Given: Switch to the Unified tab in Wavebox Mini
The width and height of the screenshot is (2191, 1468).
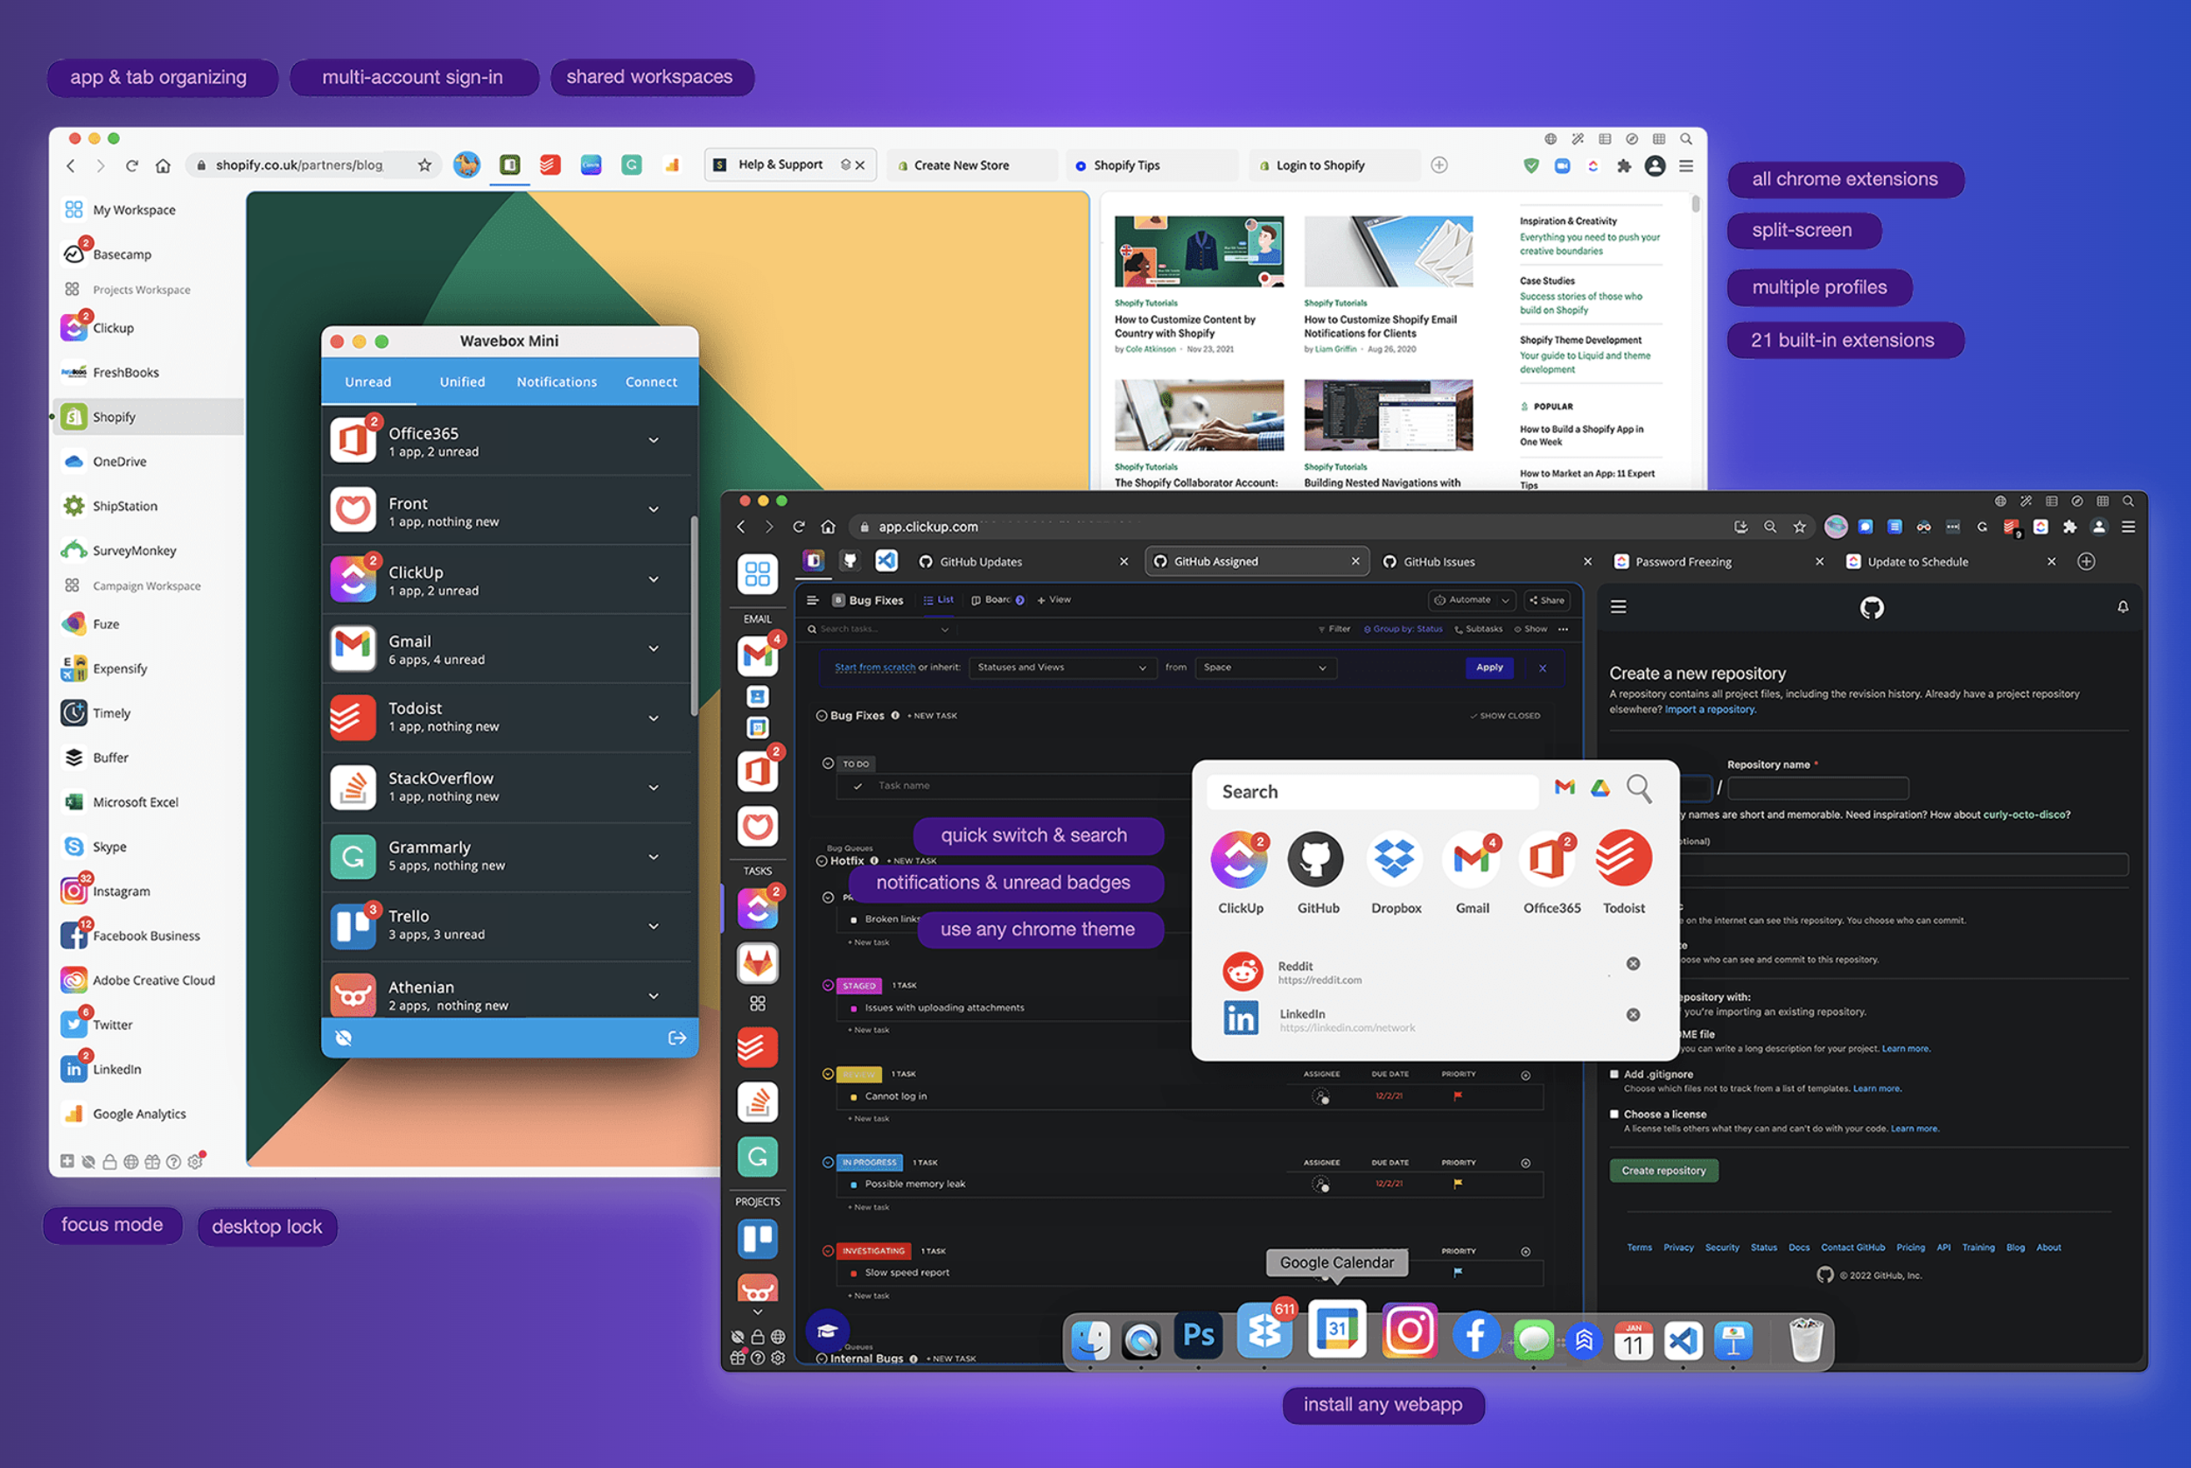Looking at the screenshot, I should click(x=462, y=380).
